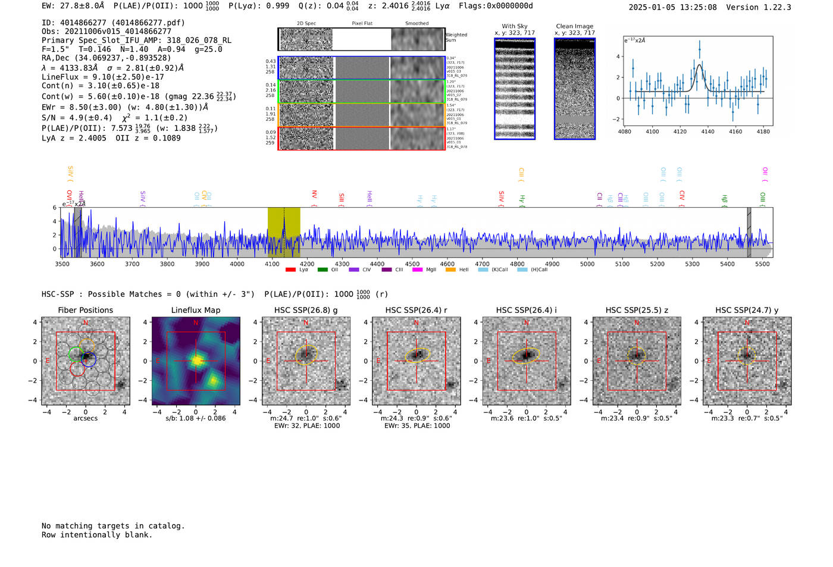The width and height of the screenshot is (833, 567).
Task: Click the 2025-01-05 13:25:08 timestamp
Action: click(x=673, y=7)
